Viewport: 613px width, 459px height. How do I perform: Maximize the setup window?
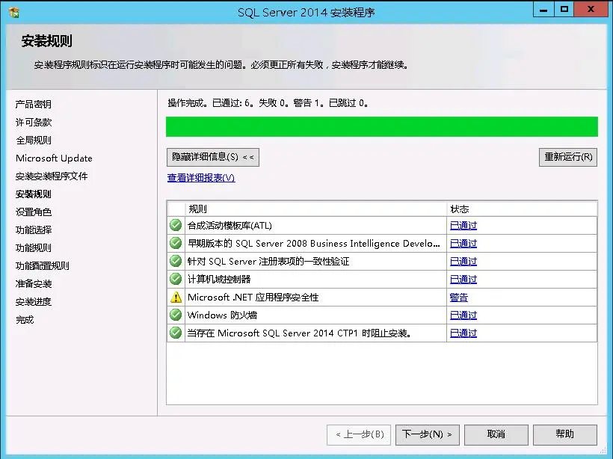tap(564, 10)
